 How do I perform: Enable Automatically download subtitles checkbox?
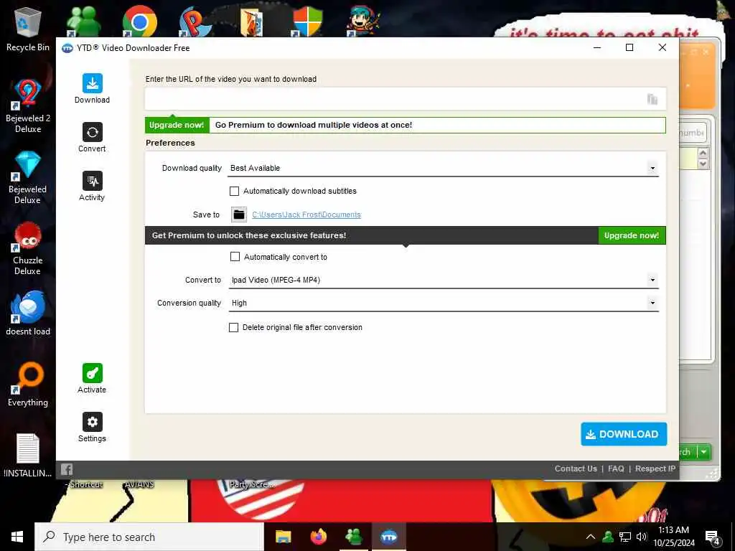click(234, 191)
